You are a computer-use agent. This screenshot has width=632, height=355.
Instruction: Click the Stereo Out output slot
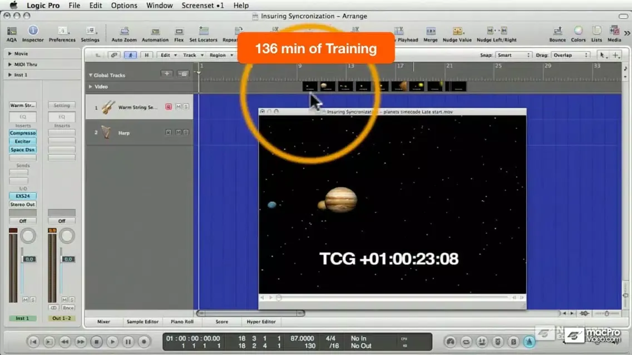(23, 204)
